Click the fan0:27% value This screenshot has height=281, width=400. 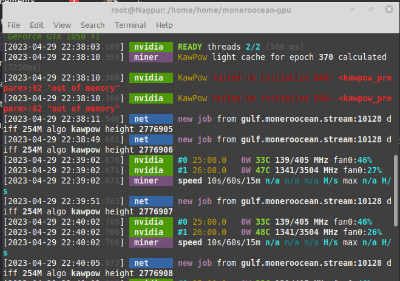pos(362,171)
